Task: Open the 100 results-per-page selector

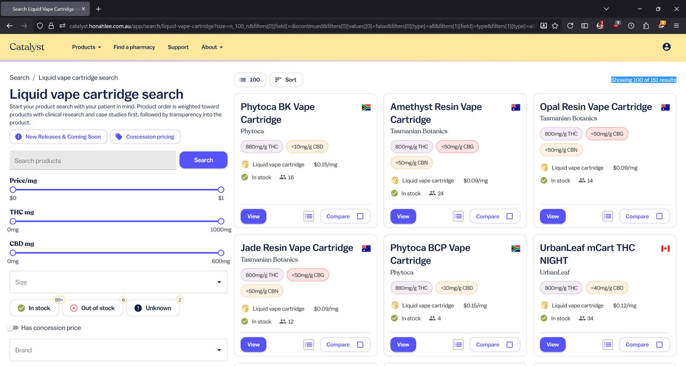Action: pyautogui.click(x=250, y=80)
